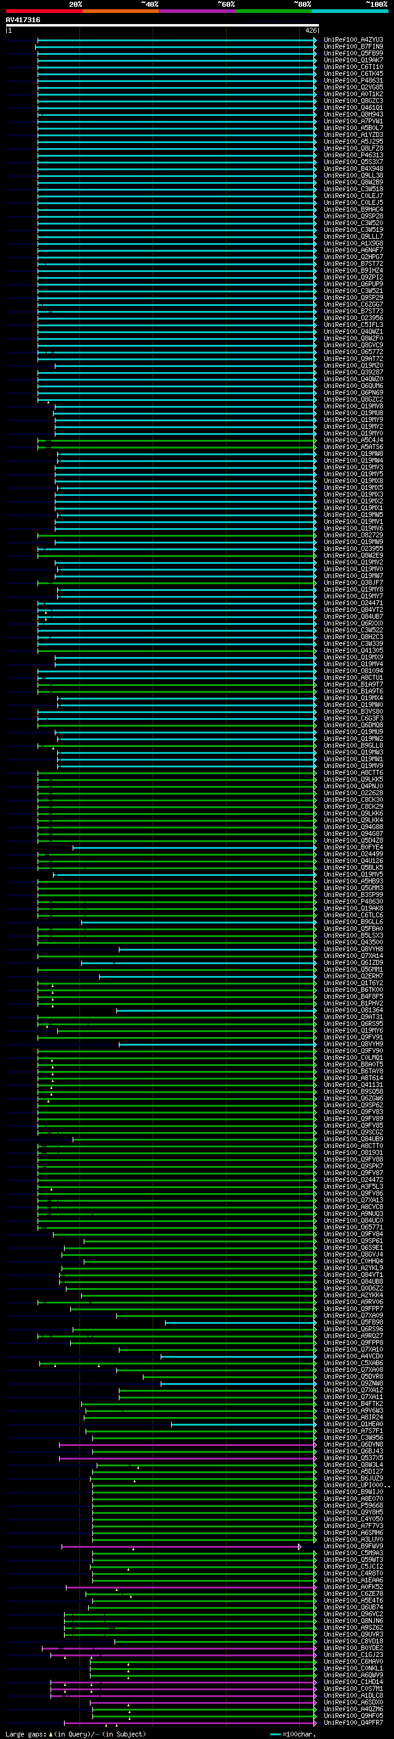The image size is (394, 1739).
Task: Select the AV417316 query label
Action: click(x=23, y=20)
